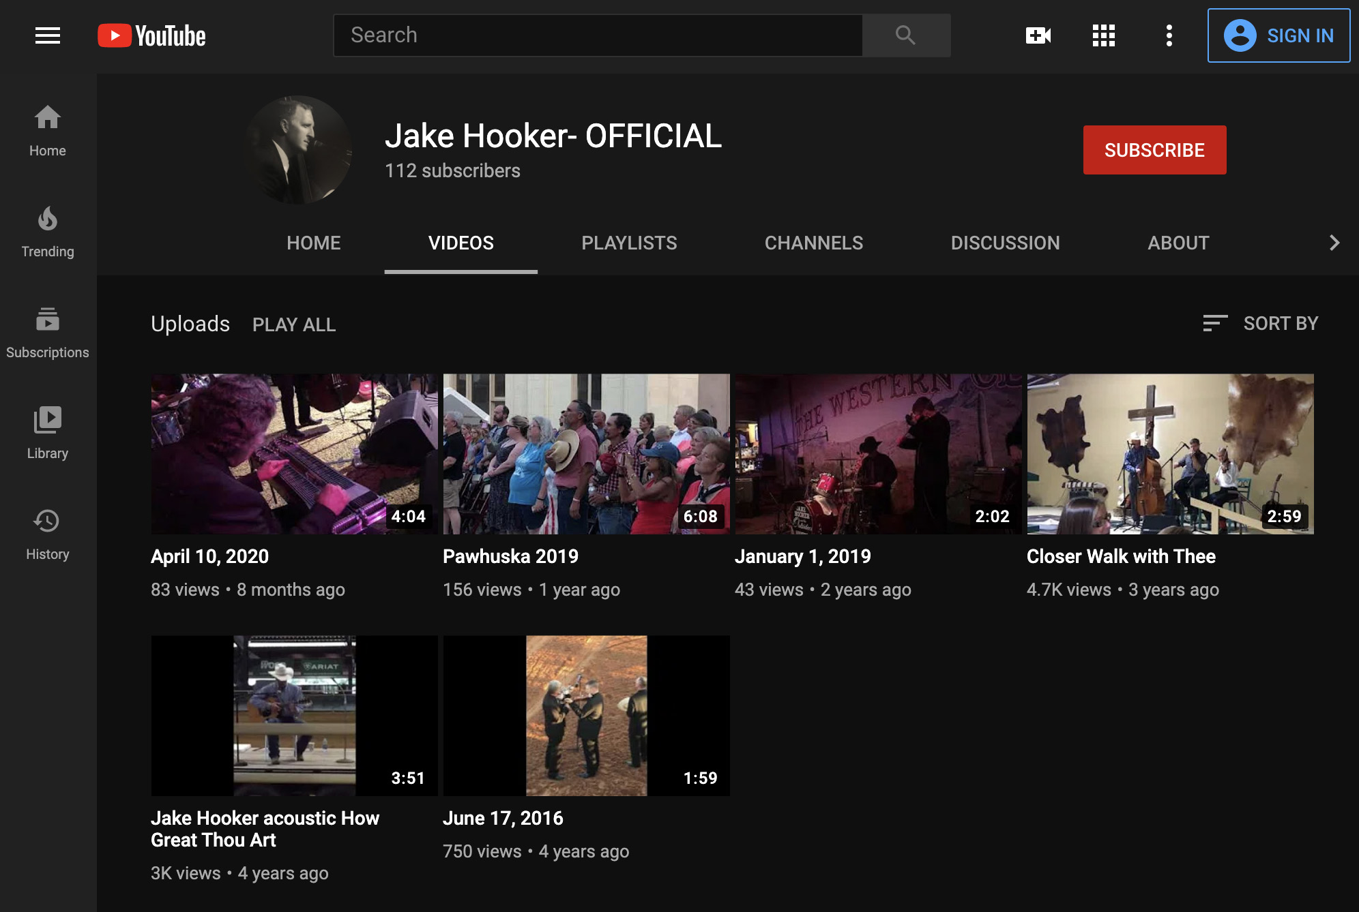Screen dimensions: 1359x912
Task: Switch to the Home channel tab
Action: click(313, 243)
